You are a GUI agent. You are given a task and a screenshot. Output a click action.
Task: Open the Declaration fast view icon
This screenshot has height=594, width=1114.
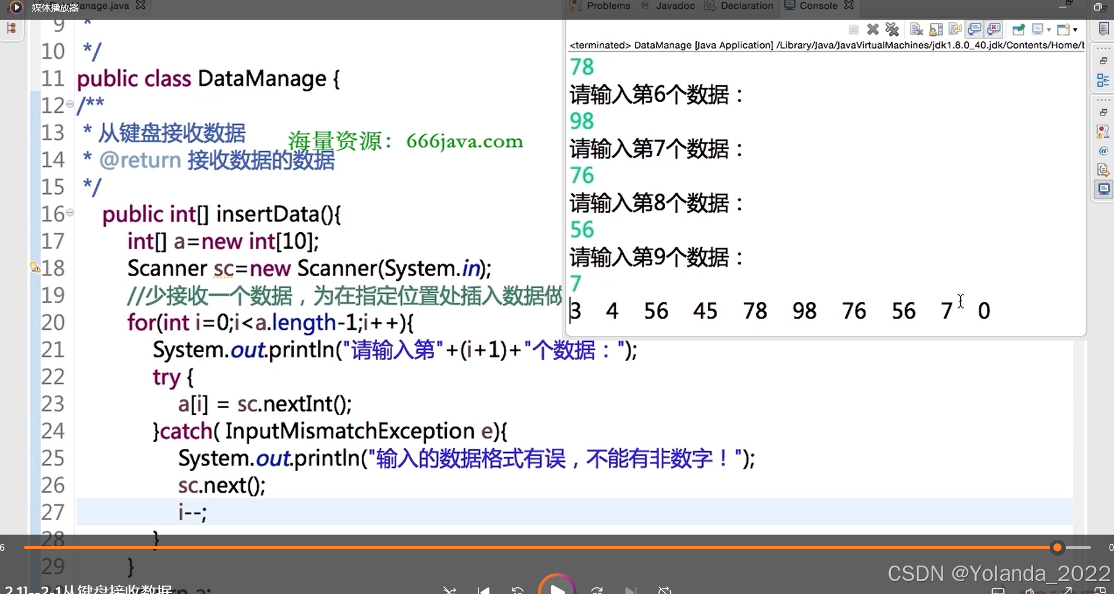pos(1103,170)
